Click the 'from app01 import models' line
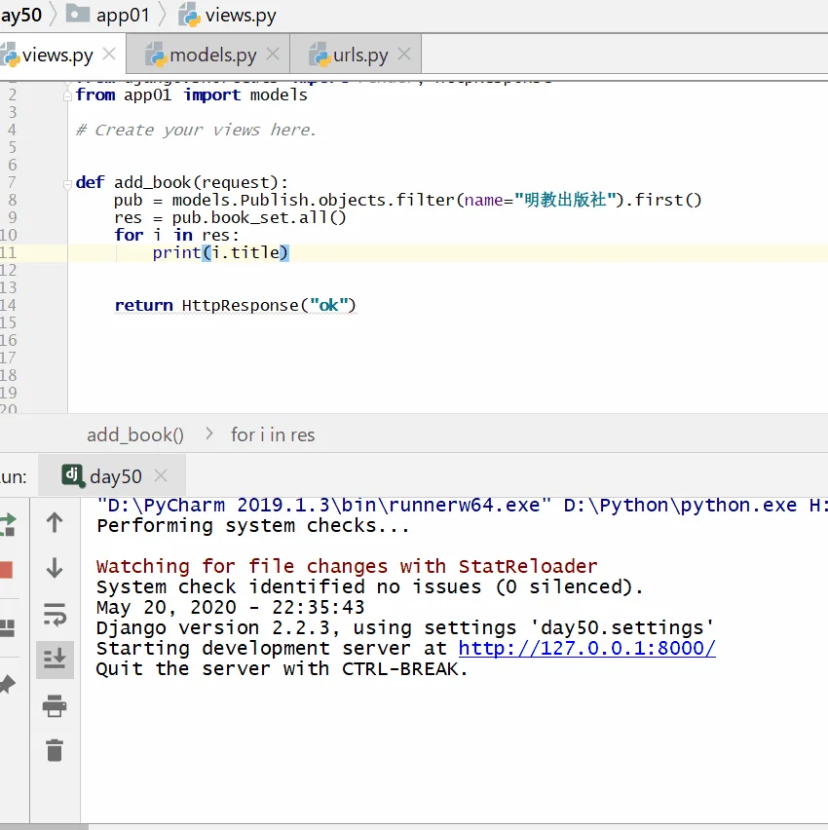 (192, 94)
